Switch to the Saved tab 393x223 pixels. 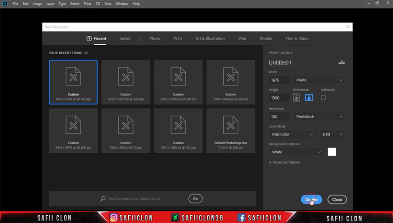(125, 38)
